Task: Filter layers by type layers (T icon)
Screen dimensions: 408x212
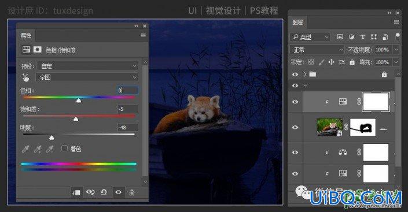Action: (363, 37)
